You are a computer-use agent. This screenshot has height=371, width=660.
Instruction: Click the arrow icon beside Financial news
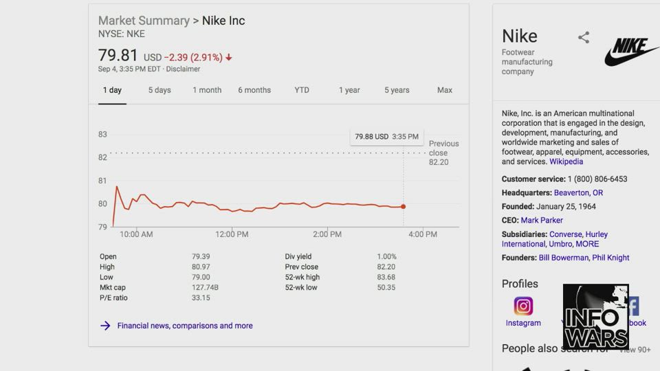point(105,326)
